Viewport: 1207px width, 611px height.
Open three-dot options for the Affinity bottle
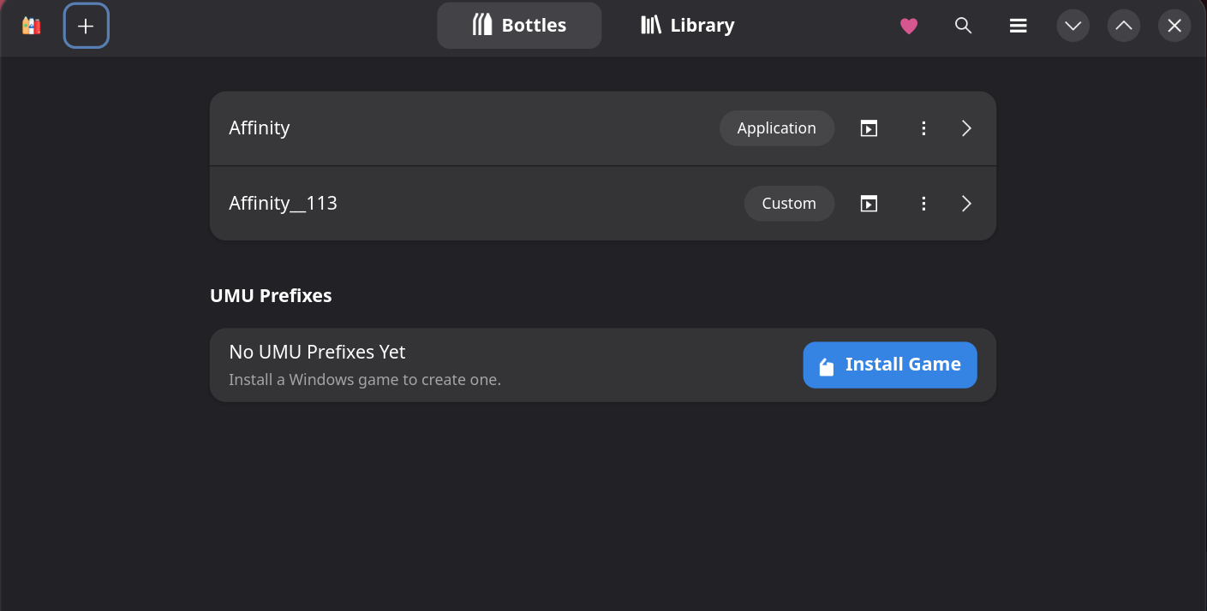(x=923, y=128)
